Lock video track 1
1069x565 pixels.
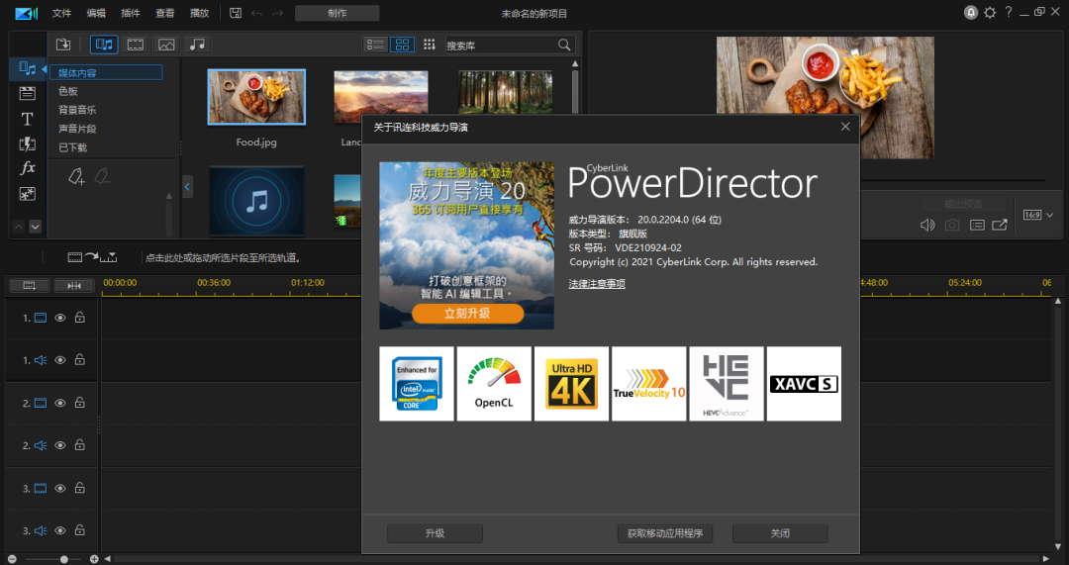pyautogui.click(x=80, y=317)
